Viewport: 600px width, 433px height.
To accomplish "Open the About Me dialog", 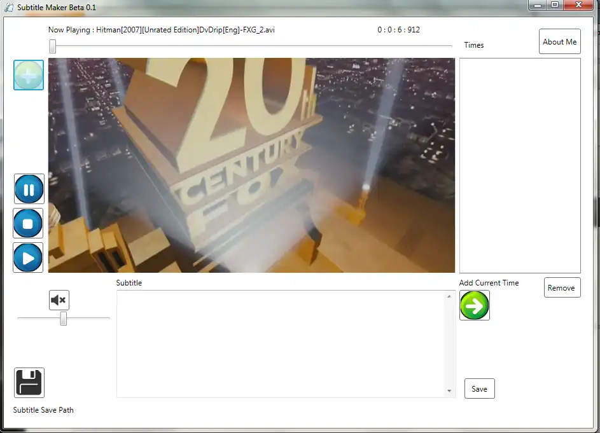I will coord(560,41).
